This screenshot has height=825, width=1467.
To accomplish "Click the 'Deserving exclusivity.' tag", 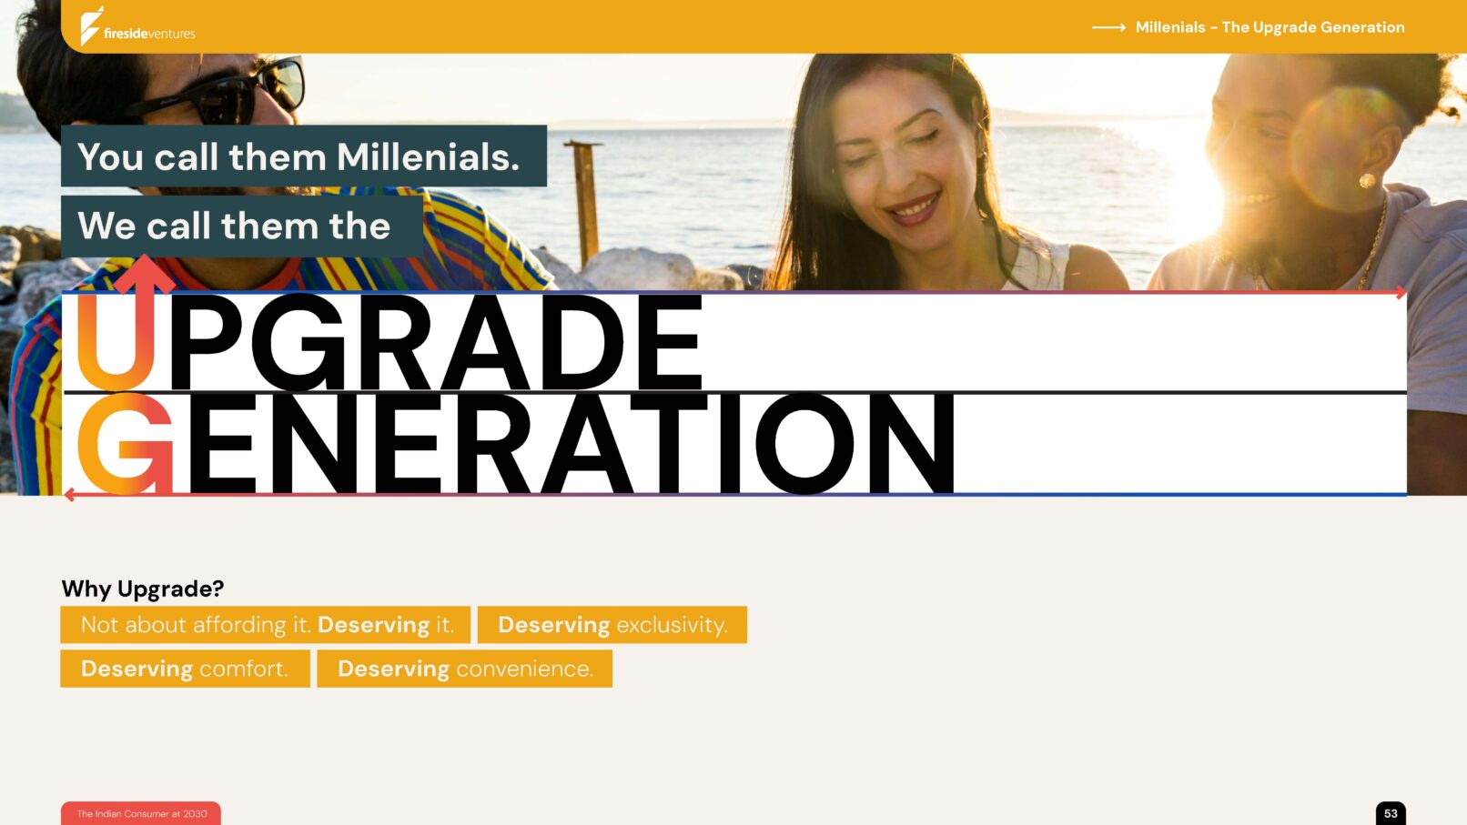I will 612,625.
